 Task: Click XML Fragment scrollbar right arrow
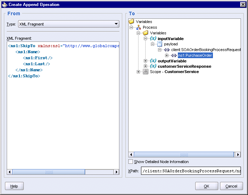[x=117, y=172]
